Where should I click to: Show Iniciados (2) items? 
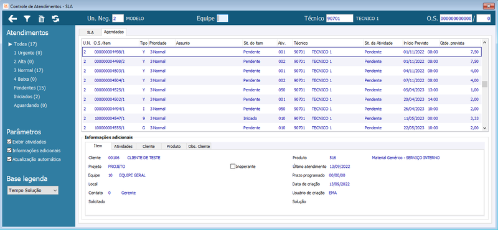point(27,96)
